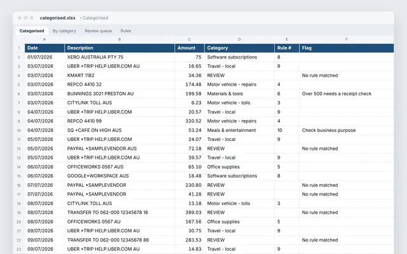This screenshot has width=407, height=254.
Task: Select the OFFICEWORKS 0567 AUS cell
Action: point(120,167)
